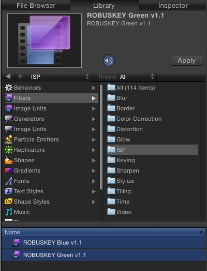This screenshot has height=271, width=207.
Task: Expand the Replicators category arrow
Action: [94, 150]
